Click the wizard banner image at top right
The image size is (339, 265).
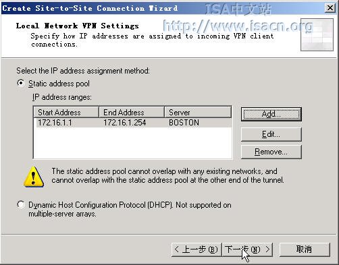pos(317,34)
